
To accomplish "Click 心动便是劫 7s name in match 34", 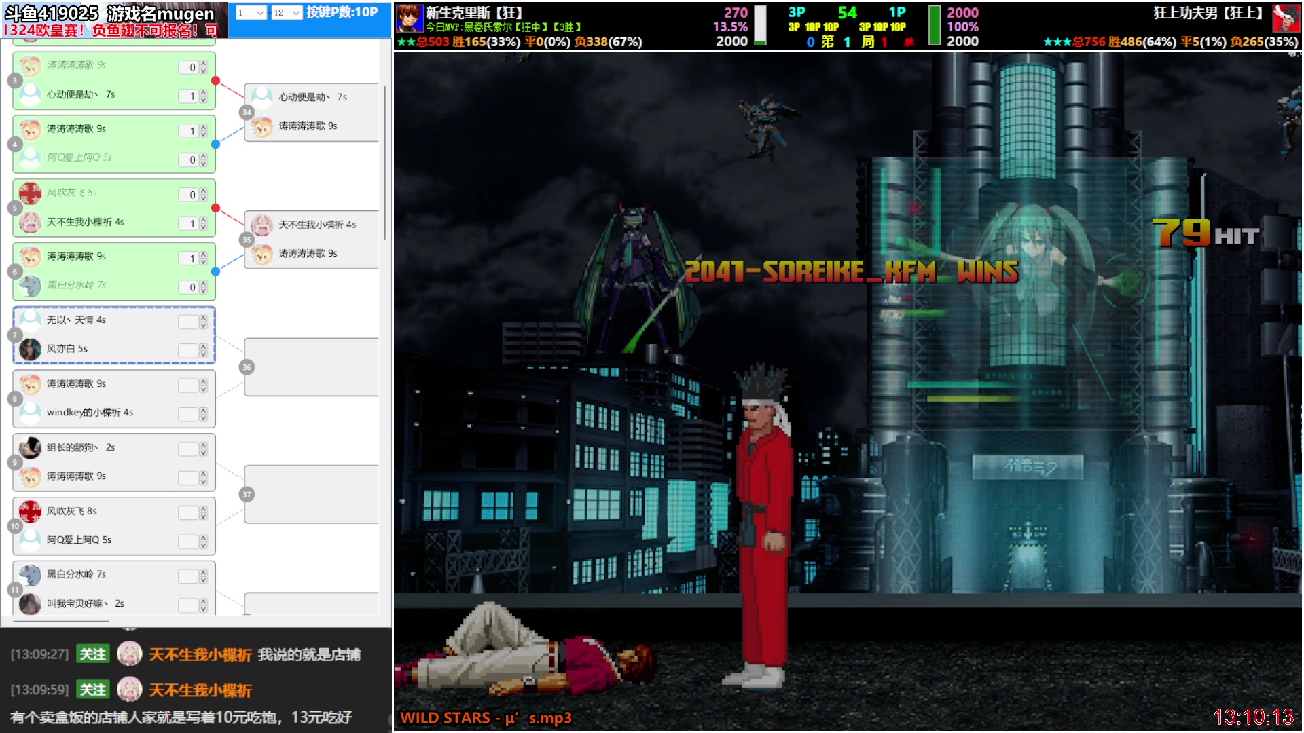I will (x=312, y=98).
